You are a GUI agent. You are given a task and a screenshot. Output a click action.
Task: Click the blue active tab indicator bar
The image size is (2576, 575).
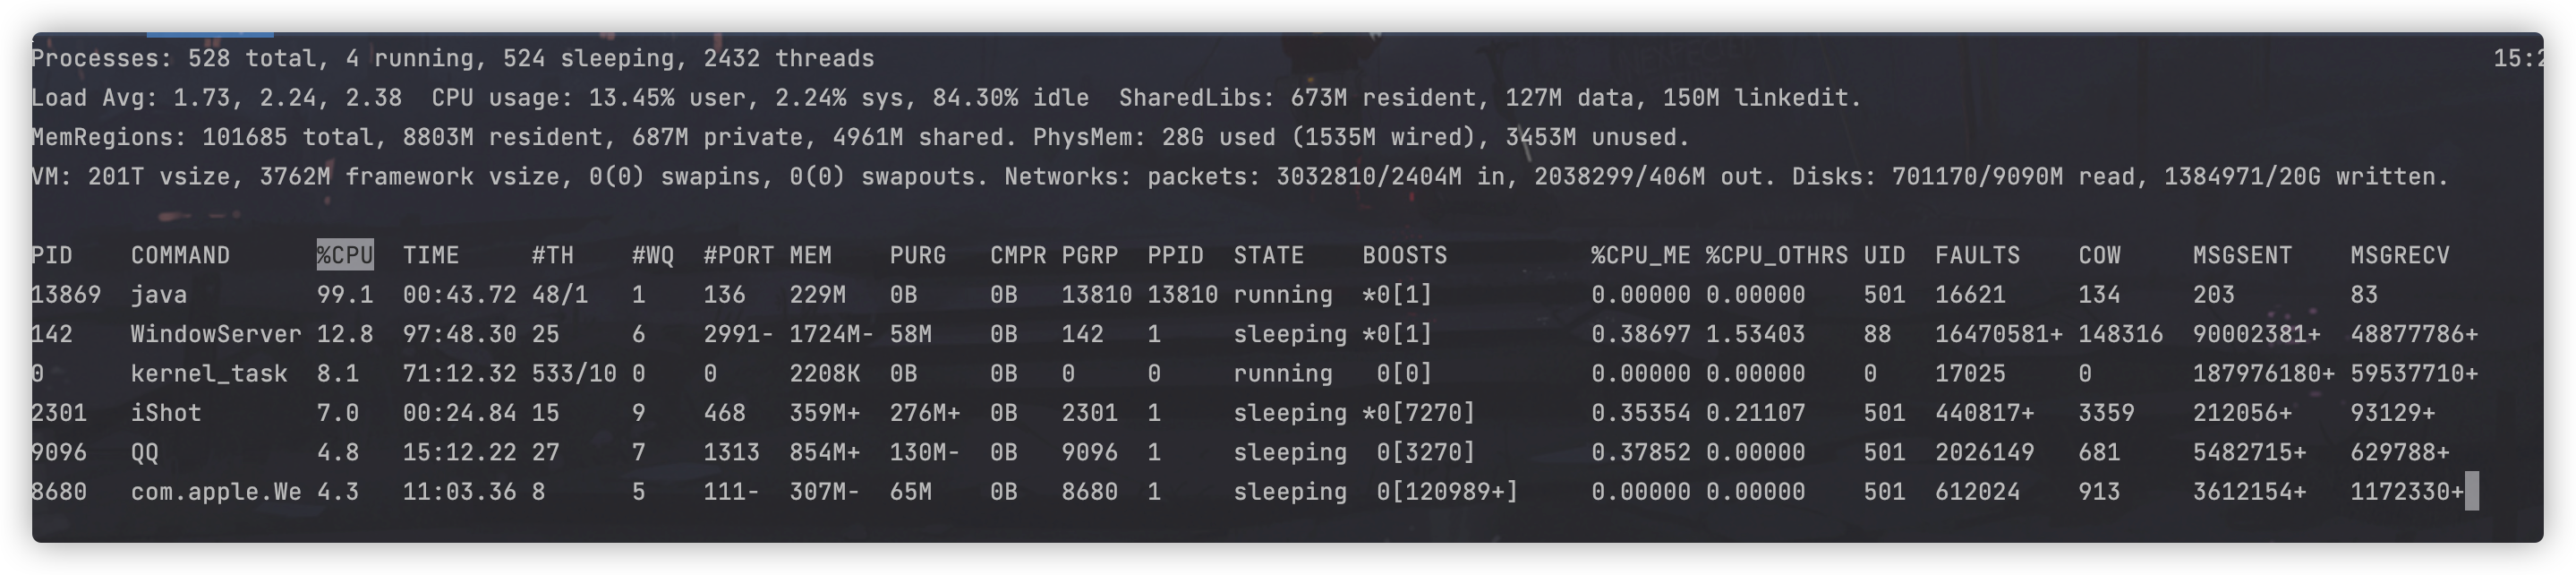click(x=210, y=35)
